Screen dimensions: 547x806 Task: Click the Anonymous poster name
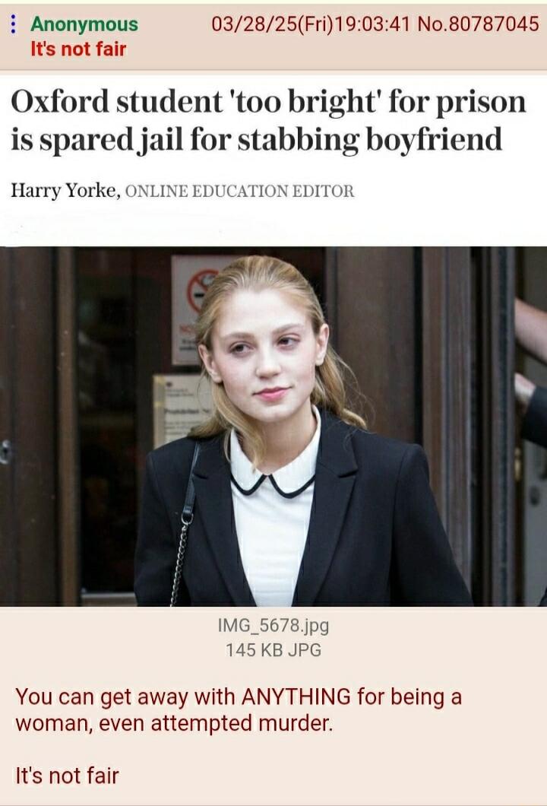click(84, 24)
